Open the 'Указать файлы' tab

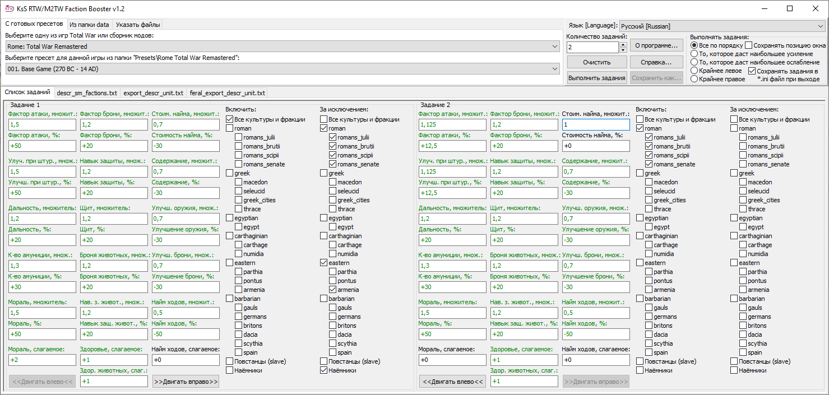click(x=138, y=25)
